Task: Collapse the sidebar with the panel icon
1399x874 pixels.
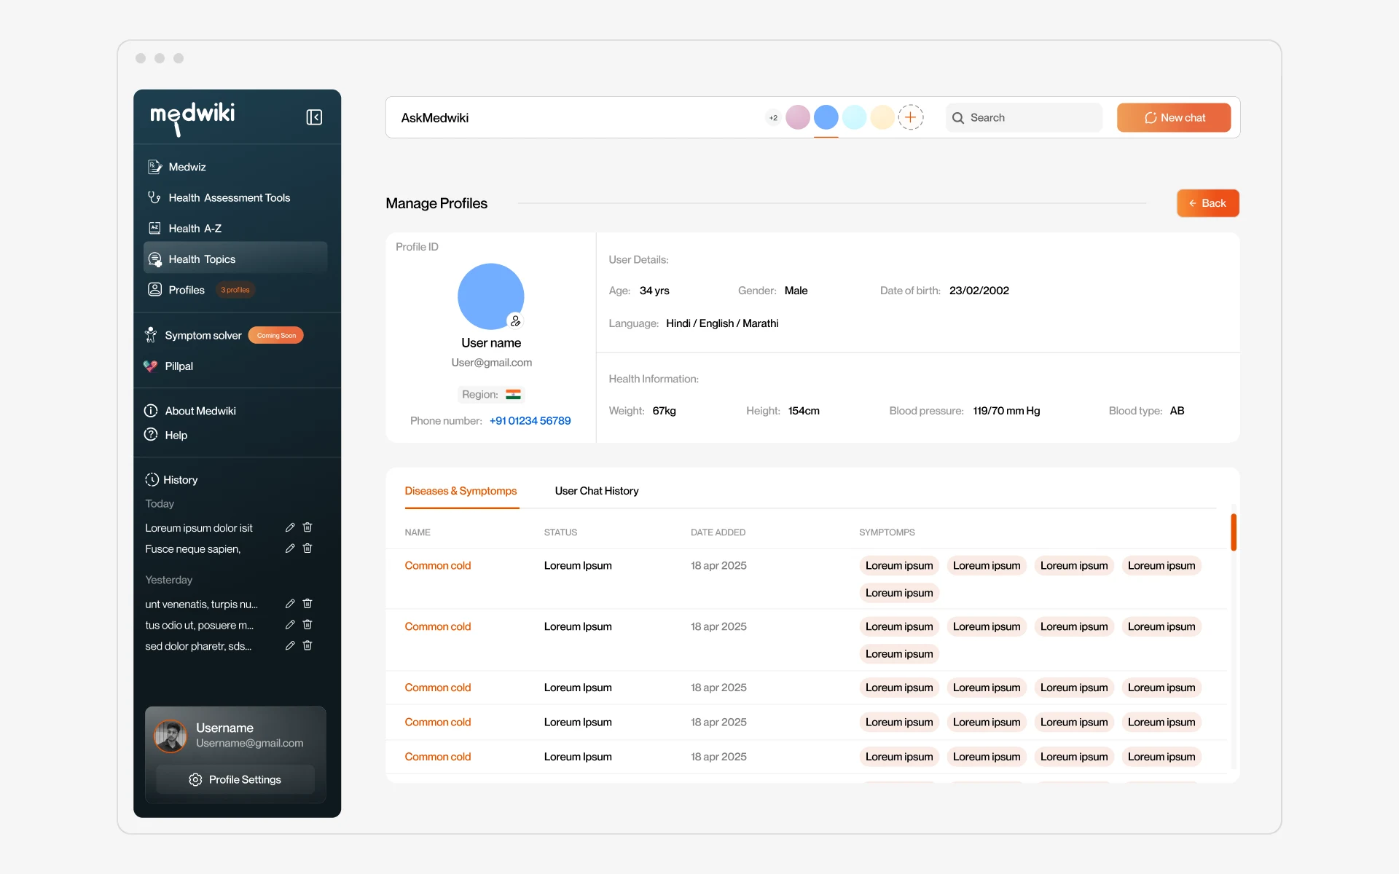Action: pyautogui.click(x=314, y=117)
